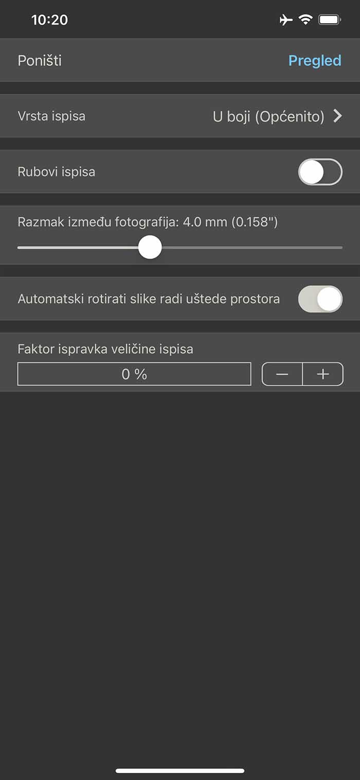Image resolution: width=360 pixels, height=780 pixels.
Task: Click the right end of spacing slider track
Action: pyautogui.click(x=339, y=248)
